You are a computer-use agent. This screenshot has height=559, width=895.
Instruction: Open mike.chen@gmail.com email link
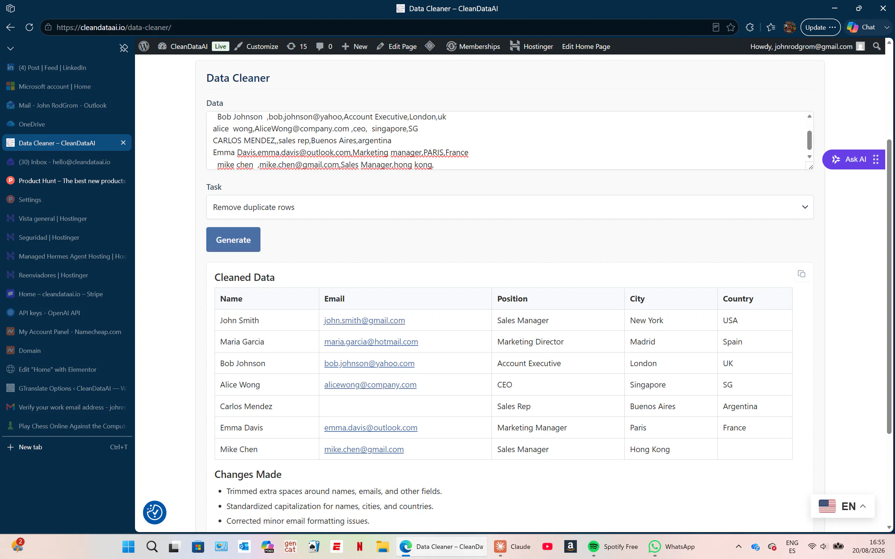[x=364, y=449]
